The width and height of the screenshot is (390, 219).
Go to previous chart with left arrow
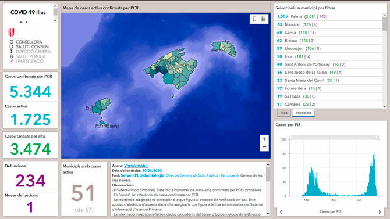pyautogui.click(x=281, y=212)
